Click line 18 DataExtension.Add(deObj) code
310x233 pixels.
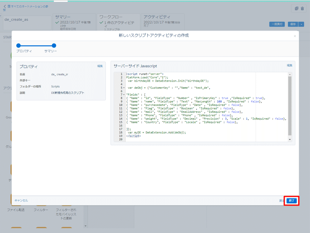(157, 133)
